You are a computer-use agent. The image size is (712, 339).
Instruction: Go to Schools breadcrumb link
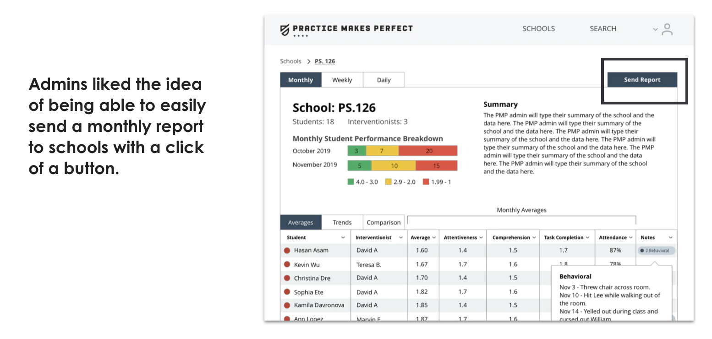click(290, 61)
